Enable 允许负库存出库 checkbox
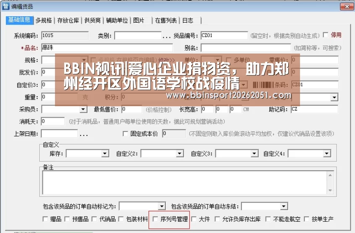This screenshot has width=355, height=233. pos(217,219)
